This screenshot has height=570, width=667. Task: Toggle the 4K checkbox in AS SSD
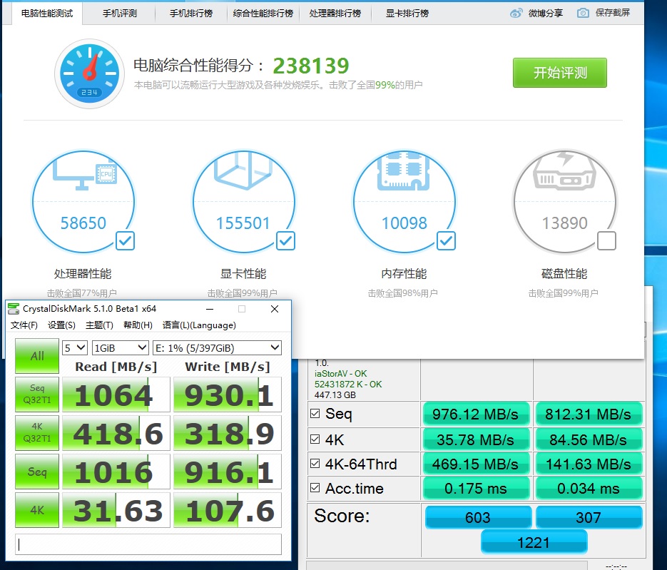click(x=315, y=439)
